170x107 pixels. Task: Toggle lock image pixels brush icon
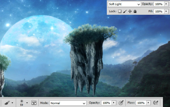tap(125, 11)
